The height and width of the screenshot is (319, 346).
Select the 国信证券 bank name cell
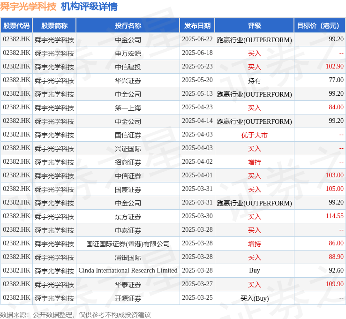tap(128, 135)
